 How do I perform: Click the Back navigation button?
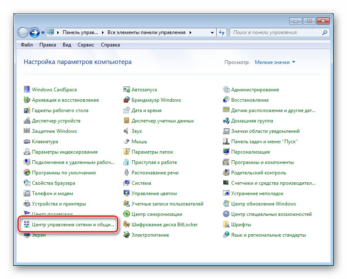tap(23, 32)
